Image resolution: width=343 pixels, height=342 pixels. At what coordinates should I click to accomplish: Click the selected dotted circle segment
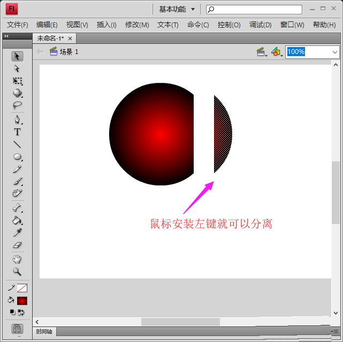[x=223, y=134]
